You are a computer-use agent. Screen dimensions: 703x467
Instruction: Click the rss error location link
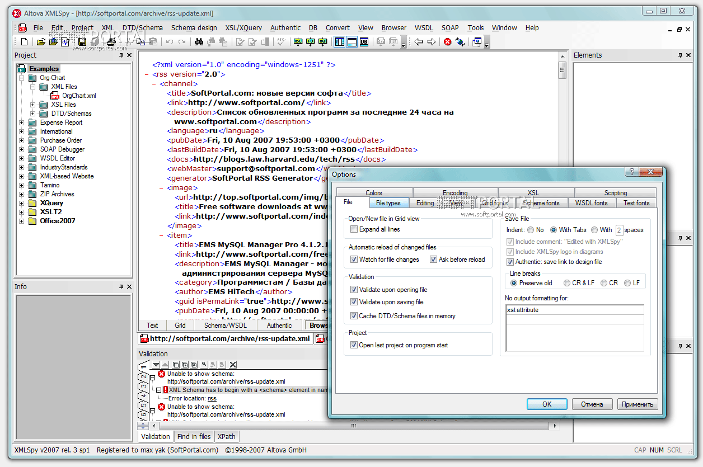[212, 398]
